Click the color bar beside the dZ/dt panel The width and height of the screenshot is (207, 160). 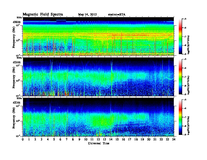coord(180,117)
